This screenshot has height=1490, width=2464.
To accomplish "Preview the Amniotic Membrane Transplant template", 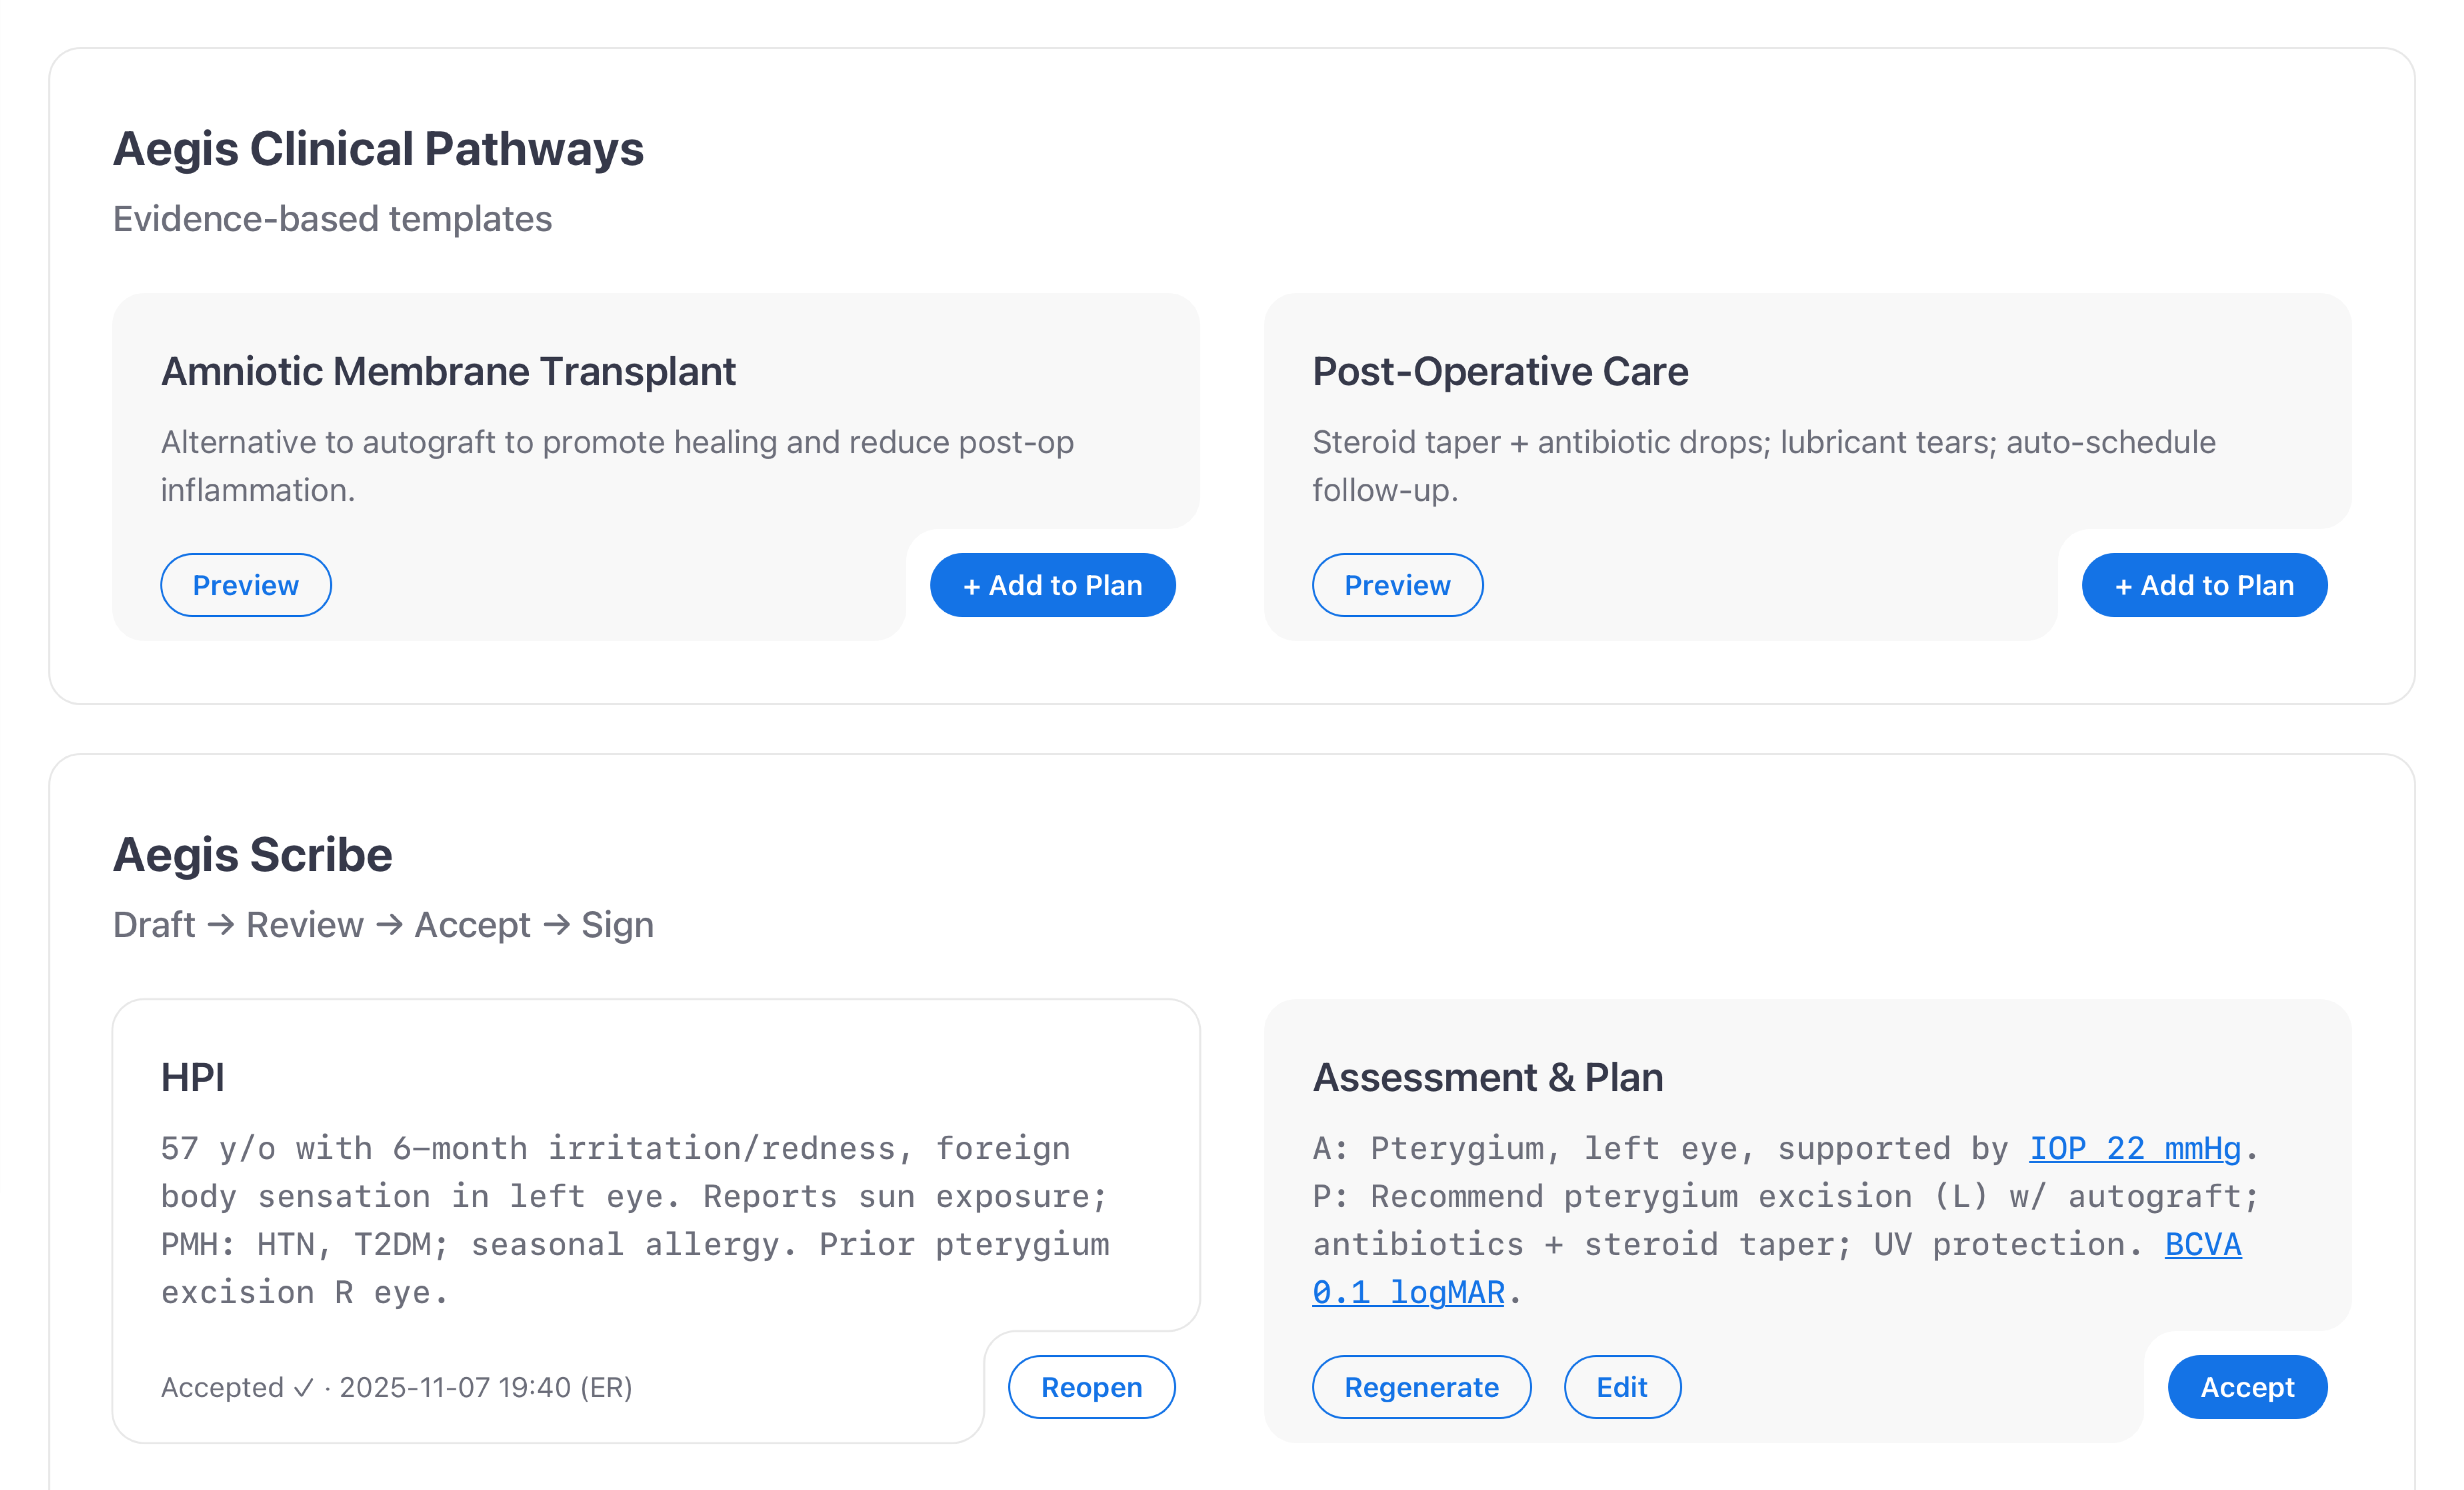I will (245, 585).
